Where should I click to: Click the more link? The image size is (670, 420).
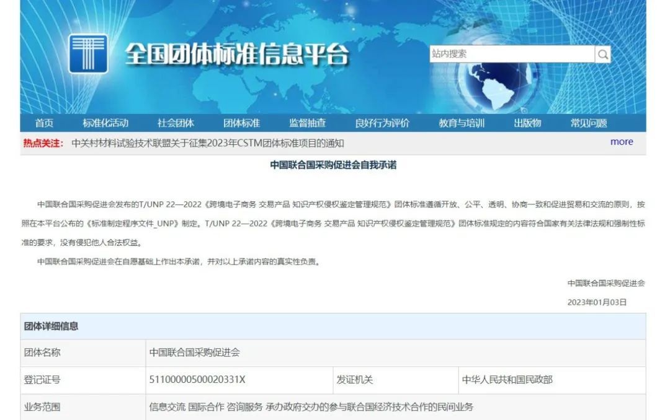click(x=622, y=142)
